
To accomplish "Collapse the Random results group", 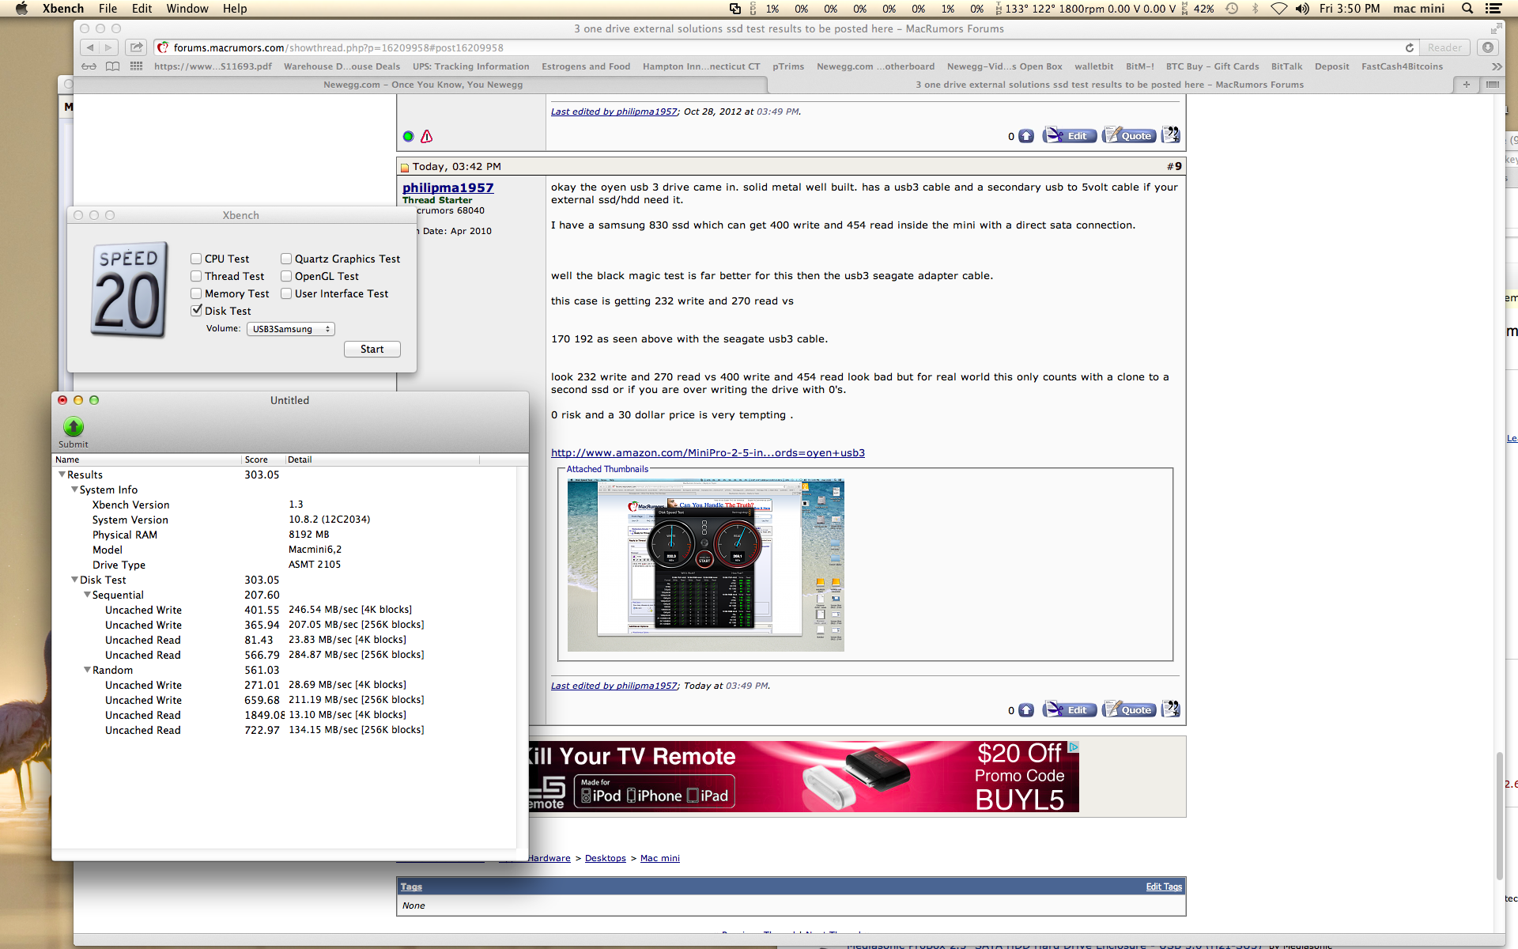I will coord(87,670).
